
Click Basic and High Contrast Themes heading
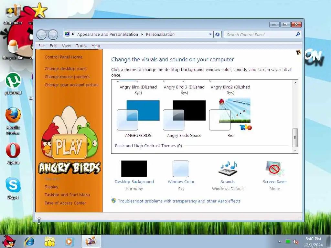coord(148,146)
